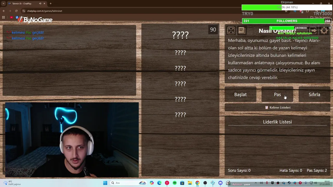Open Spotify from the taskbar
This screenshot has width=333, height=187.
click(x=175, y=183)
